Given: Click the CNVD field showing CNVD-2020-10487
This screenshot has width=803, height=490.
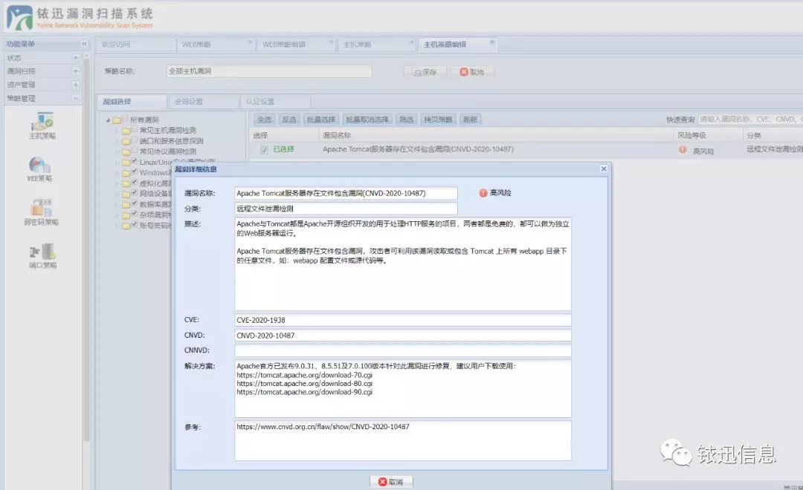Looking at the screenshot, I should (402, 336).
